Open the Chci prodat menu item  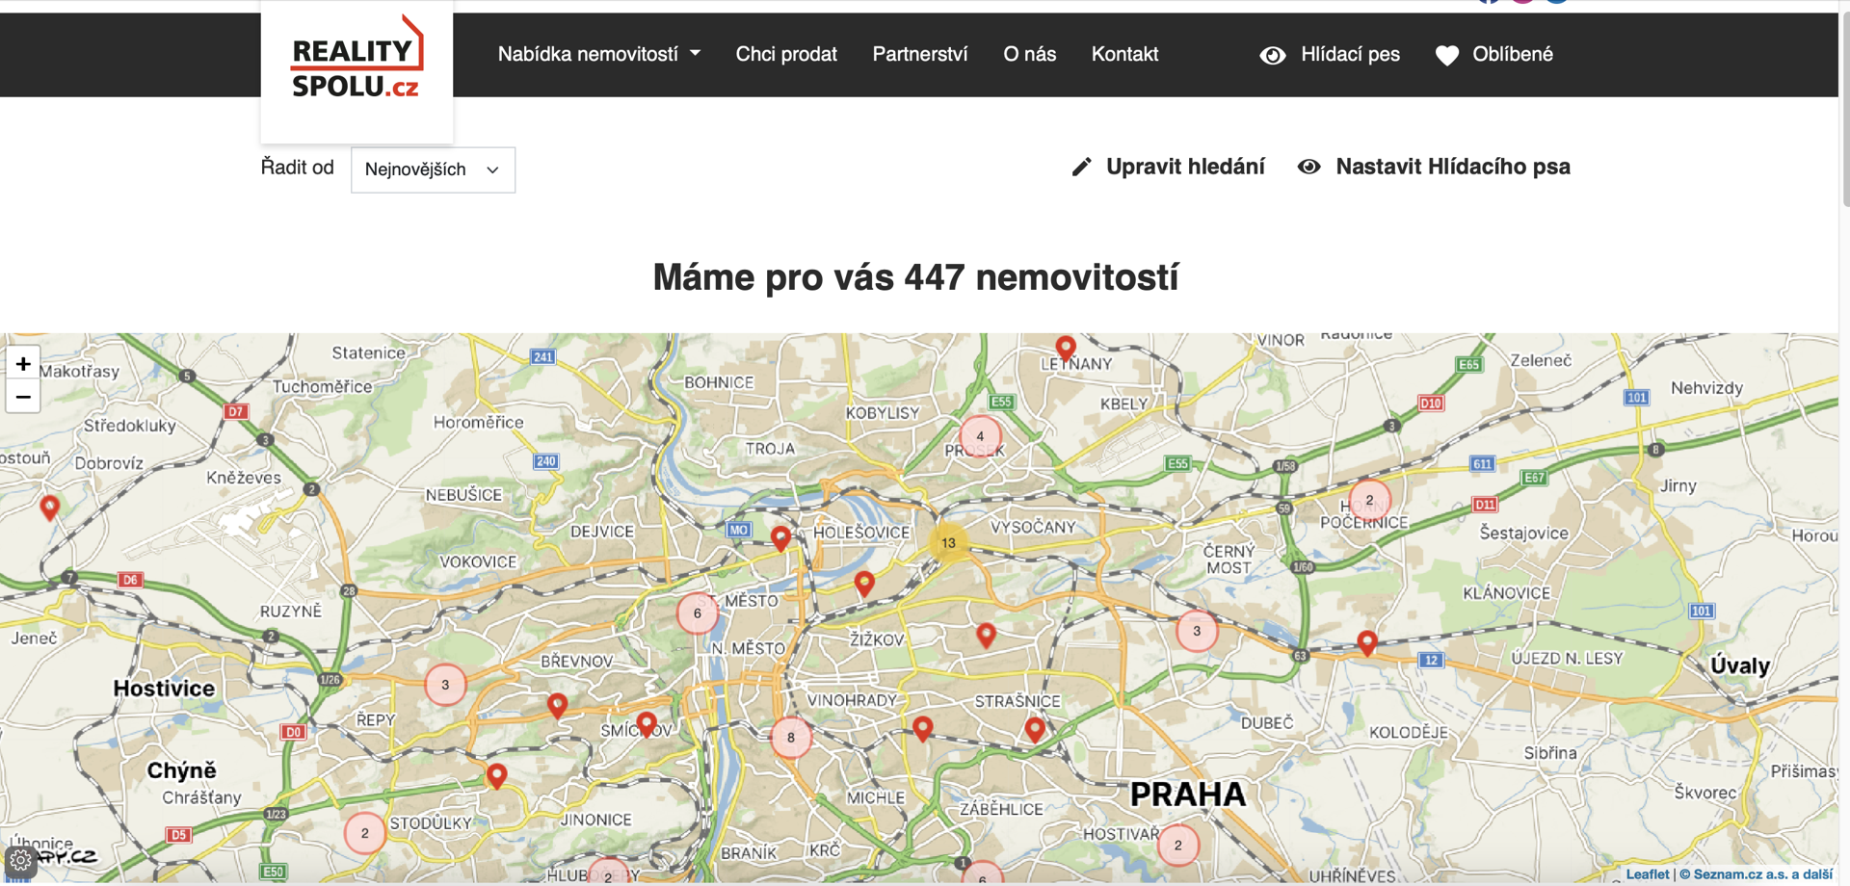point(786,55)
